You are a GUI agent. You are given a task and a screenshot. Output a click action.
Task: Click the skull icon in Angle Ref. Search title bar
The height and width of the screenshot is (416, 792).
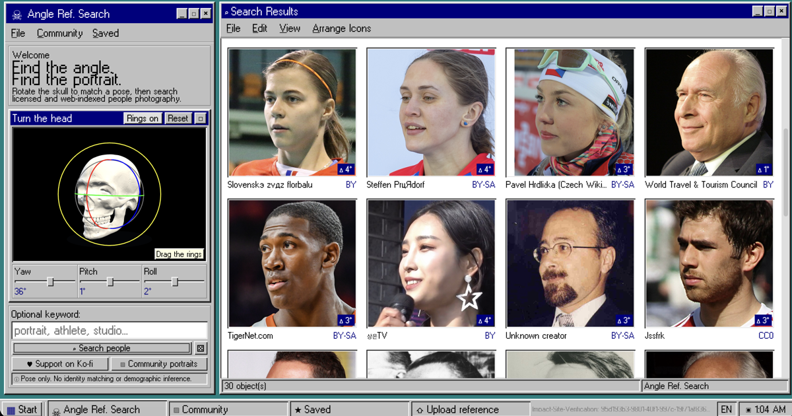click(17, 15)
